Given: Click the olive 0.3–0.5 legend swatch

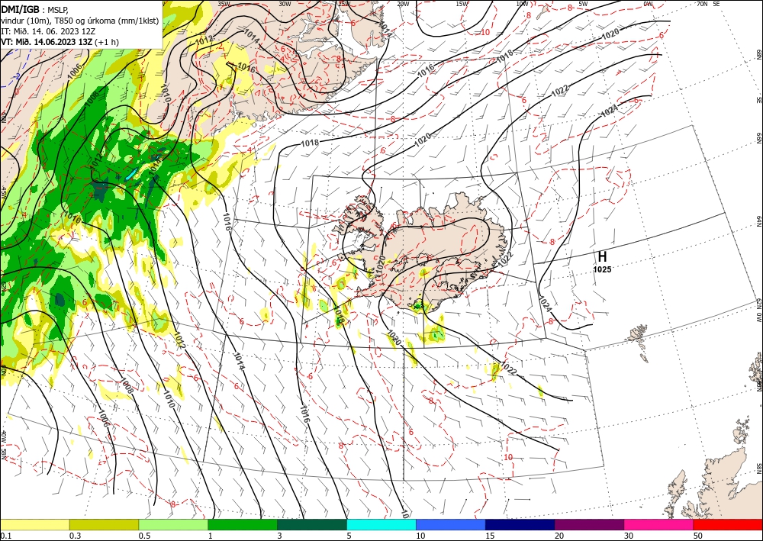Looking at the screenshot, I should pos(104,525).
